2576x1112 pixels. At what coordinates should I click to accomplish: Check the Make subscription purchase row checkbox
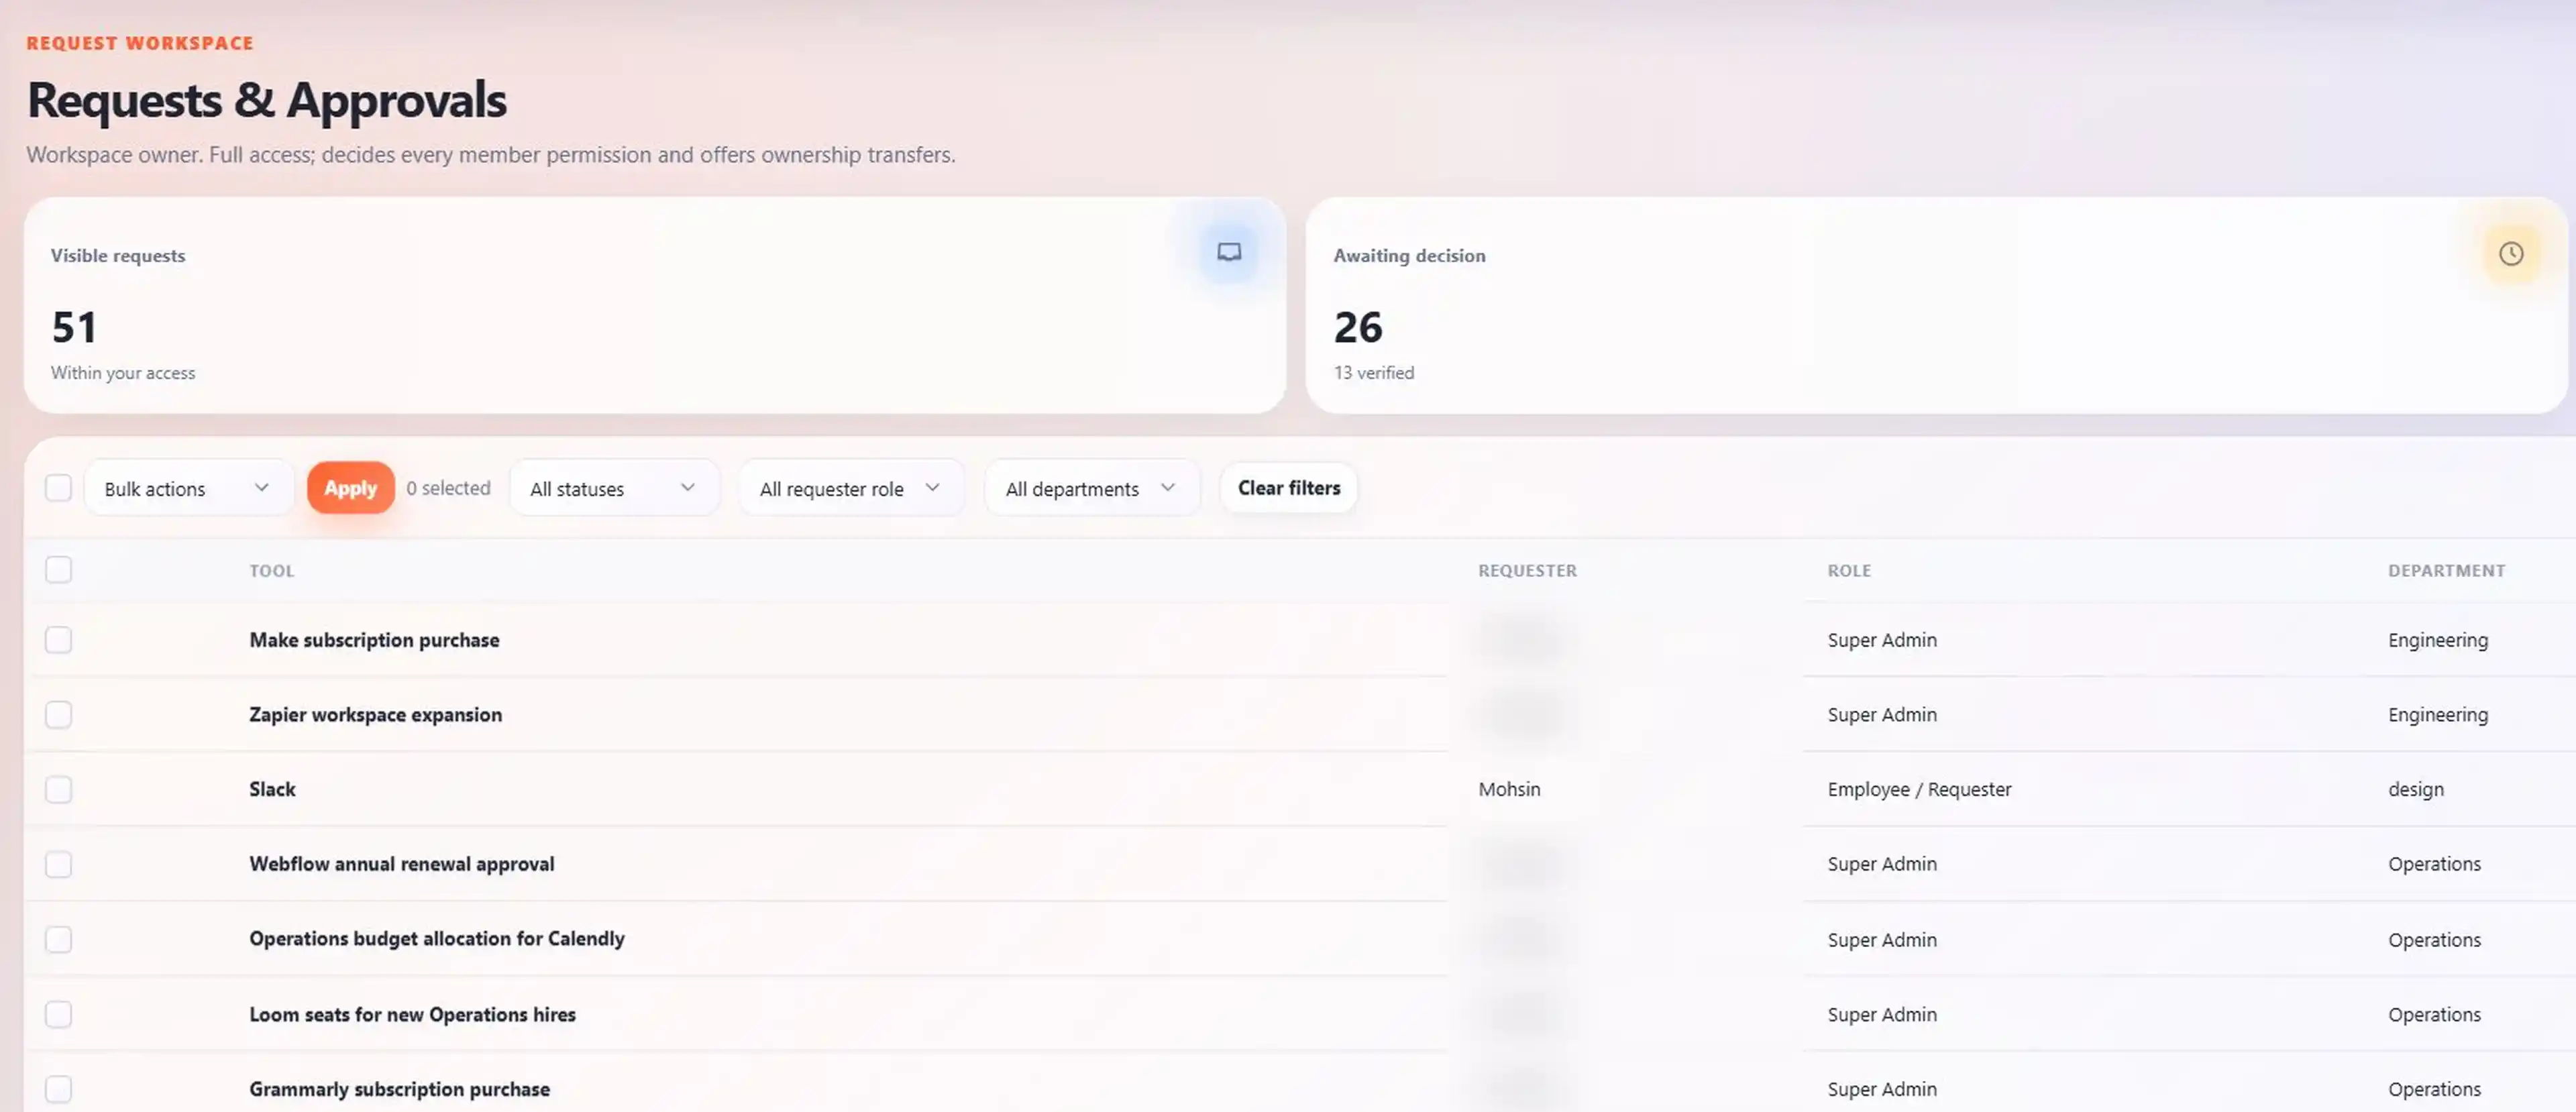(59, 640)
